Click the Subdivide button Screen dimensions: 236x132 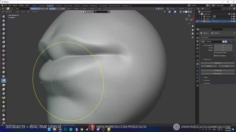click(x=218, y=63)
